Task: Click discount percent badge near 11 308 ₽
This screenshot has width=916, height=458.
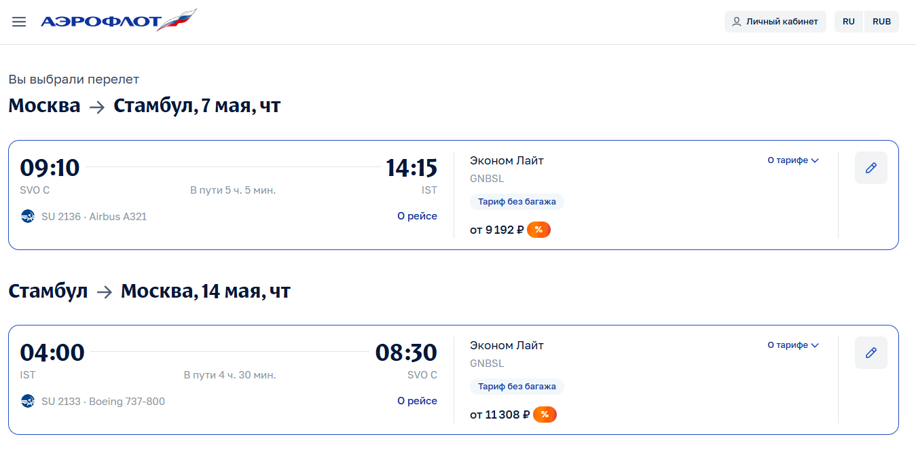Action: tap(545, 415)
